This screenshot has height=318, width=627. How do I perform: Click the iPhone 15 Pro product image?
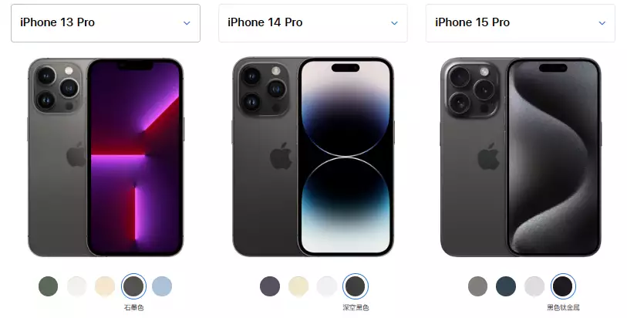pos(521,157)
